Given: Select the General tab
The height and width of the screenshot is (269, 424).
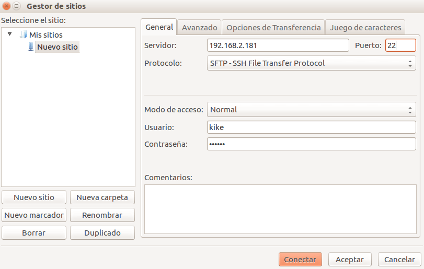Looking at the screenshot, I should pyautogui.click(x=159, y=27).
